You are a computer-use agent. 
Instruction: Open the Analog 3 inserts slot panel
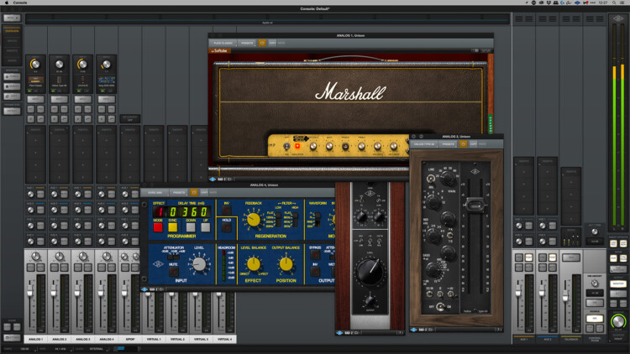coord(83,154)
